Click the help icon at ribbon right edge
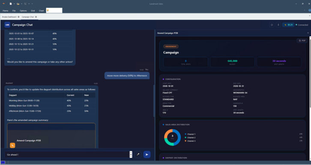 [310, 10]
